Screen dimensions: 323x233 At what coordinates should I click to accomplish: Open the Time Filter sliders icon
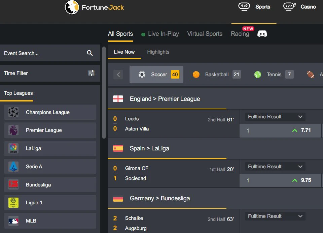click(91, 73)
